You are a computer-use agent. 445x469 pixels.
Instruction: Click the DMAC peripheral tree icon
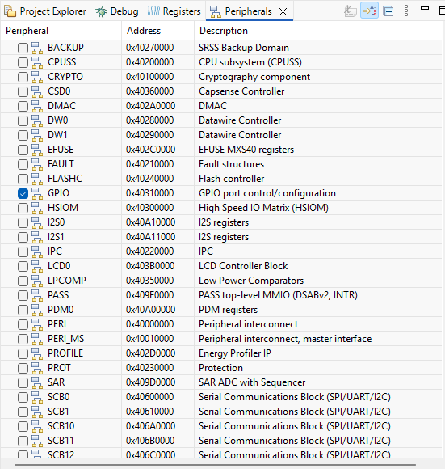coord(37,106)
